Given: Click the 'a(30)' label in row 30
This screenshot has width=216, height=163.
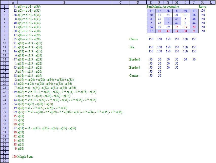Looking at the screenshot, I should [x=21, y=124].
